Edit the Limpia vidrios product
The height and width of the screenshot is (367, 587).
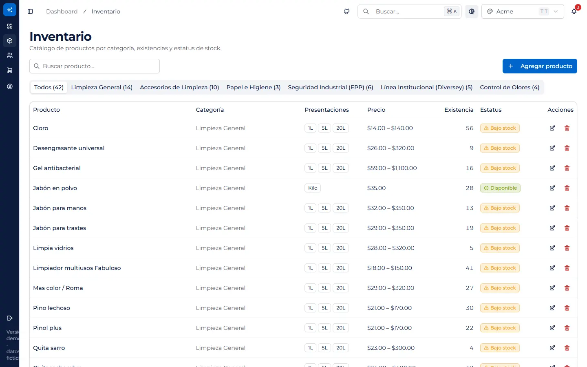(x=552, y=248)
